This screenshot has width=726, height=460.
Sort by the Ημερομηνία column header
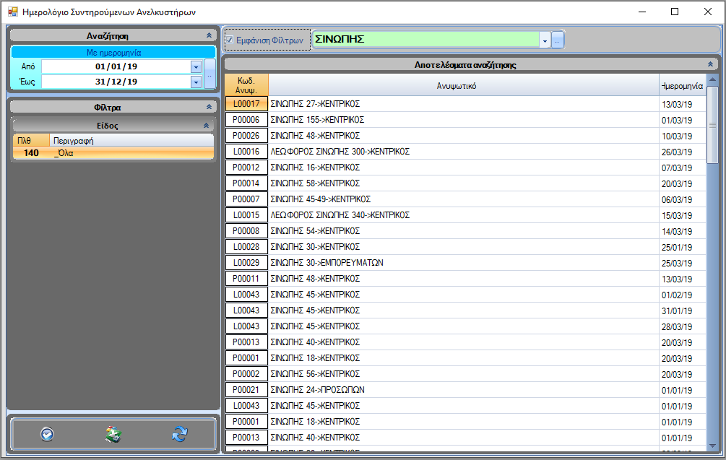pos(682,85)
